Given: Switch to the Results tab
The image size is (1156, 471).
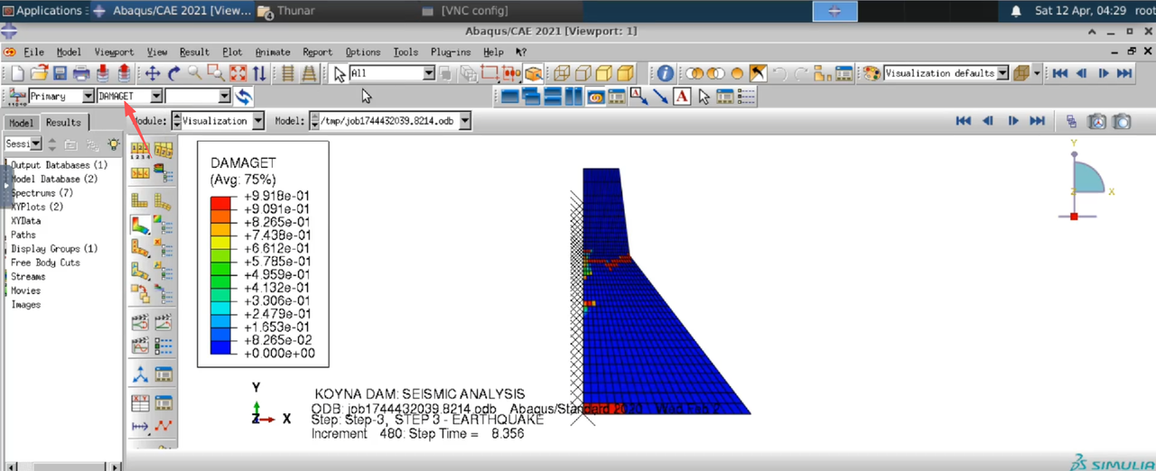Looking at the screenshot, I should pos(63,122).
